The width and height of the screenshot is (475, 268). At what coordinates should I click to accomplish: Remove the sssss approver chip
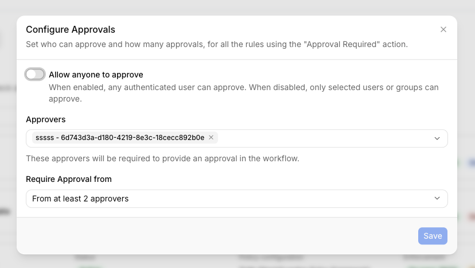(x=211, y=137)
